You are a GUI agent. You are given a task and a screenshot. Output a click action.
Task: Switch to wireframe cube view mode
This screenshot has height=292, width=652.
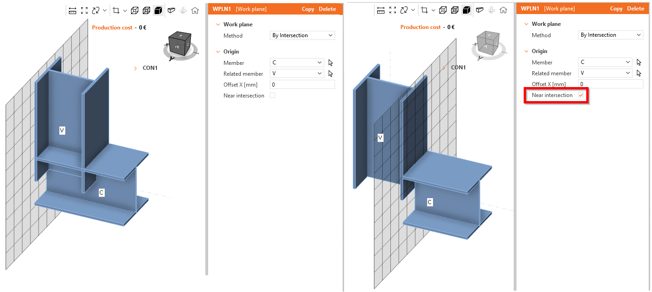(135, 10)
